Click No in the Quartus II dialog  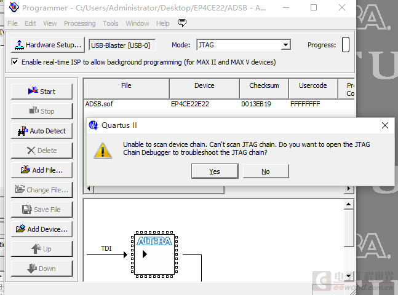point(266,171)
